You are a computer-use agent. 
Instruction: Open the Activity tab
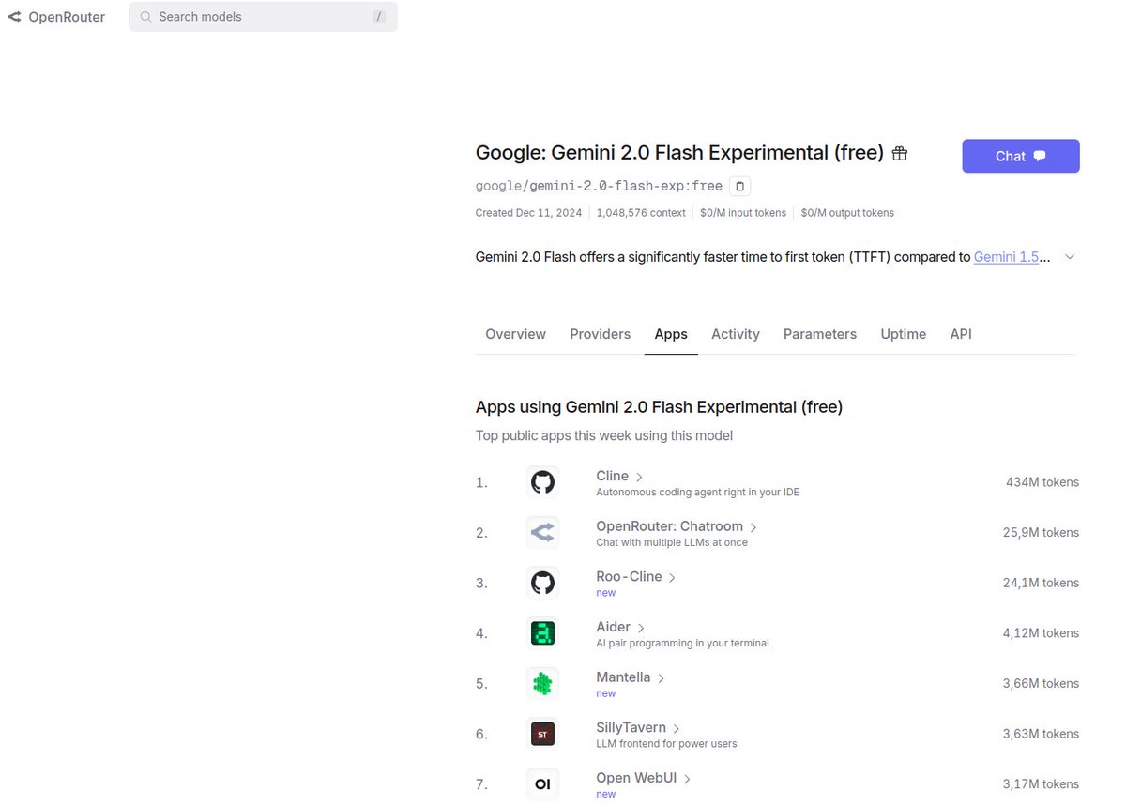point(735,334)
